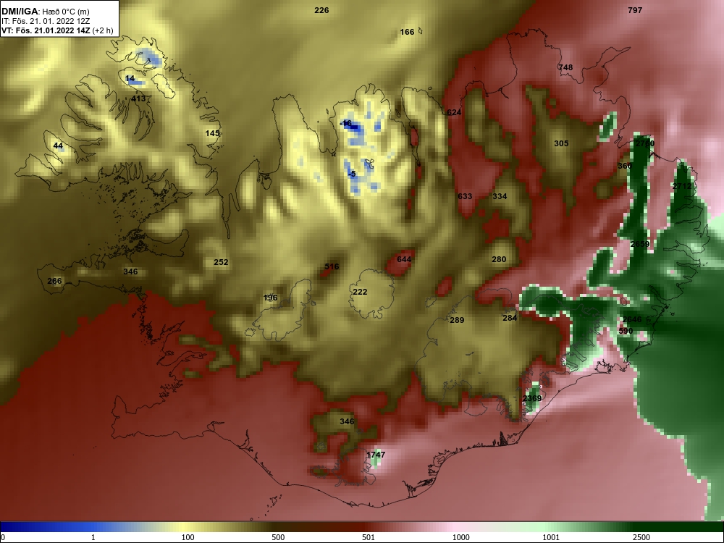Click the 500 label under the color scale
This screenshot has height=543, width=724.
pos(278,537)
